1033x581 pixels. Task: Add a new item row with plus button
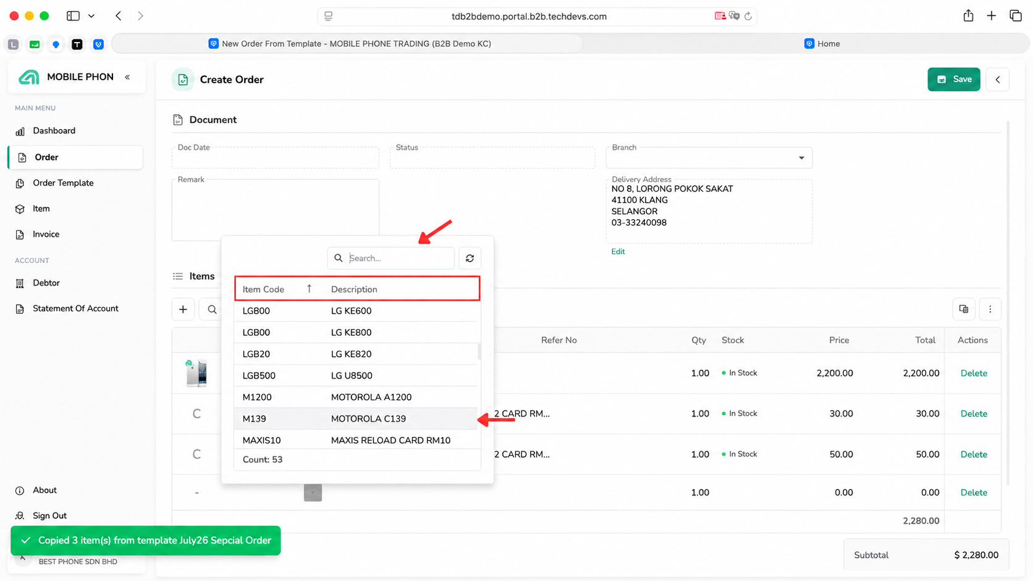(183, 309)
